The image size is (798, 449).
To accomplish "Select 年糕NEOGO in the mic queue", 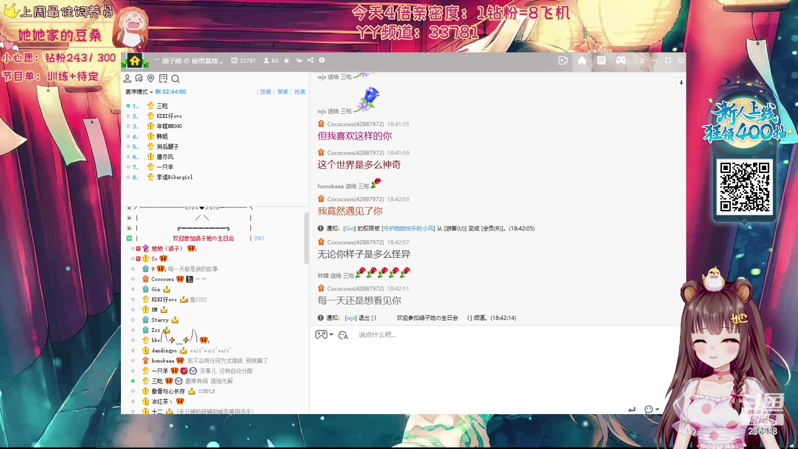I will pos(169,126).
